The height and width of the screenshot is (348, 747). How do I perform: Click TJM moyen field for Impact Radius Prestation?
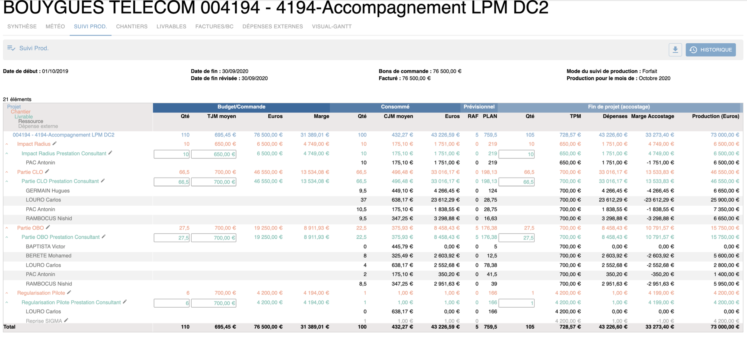click(x=214, y=154)
